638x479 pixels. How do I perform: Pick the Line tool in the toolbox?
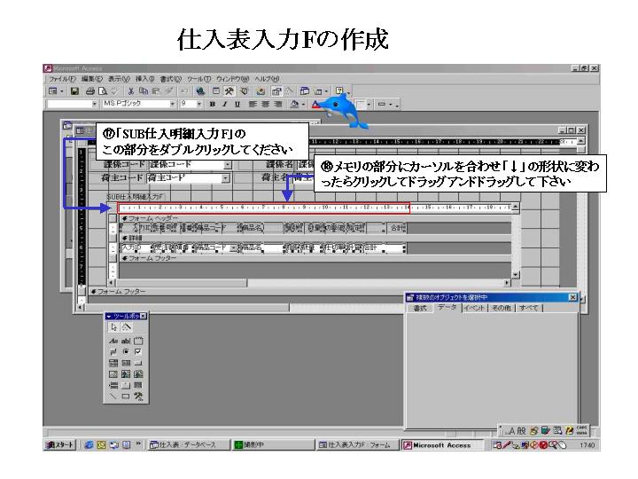[113, 395]
